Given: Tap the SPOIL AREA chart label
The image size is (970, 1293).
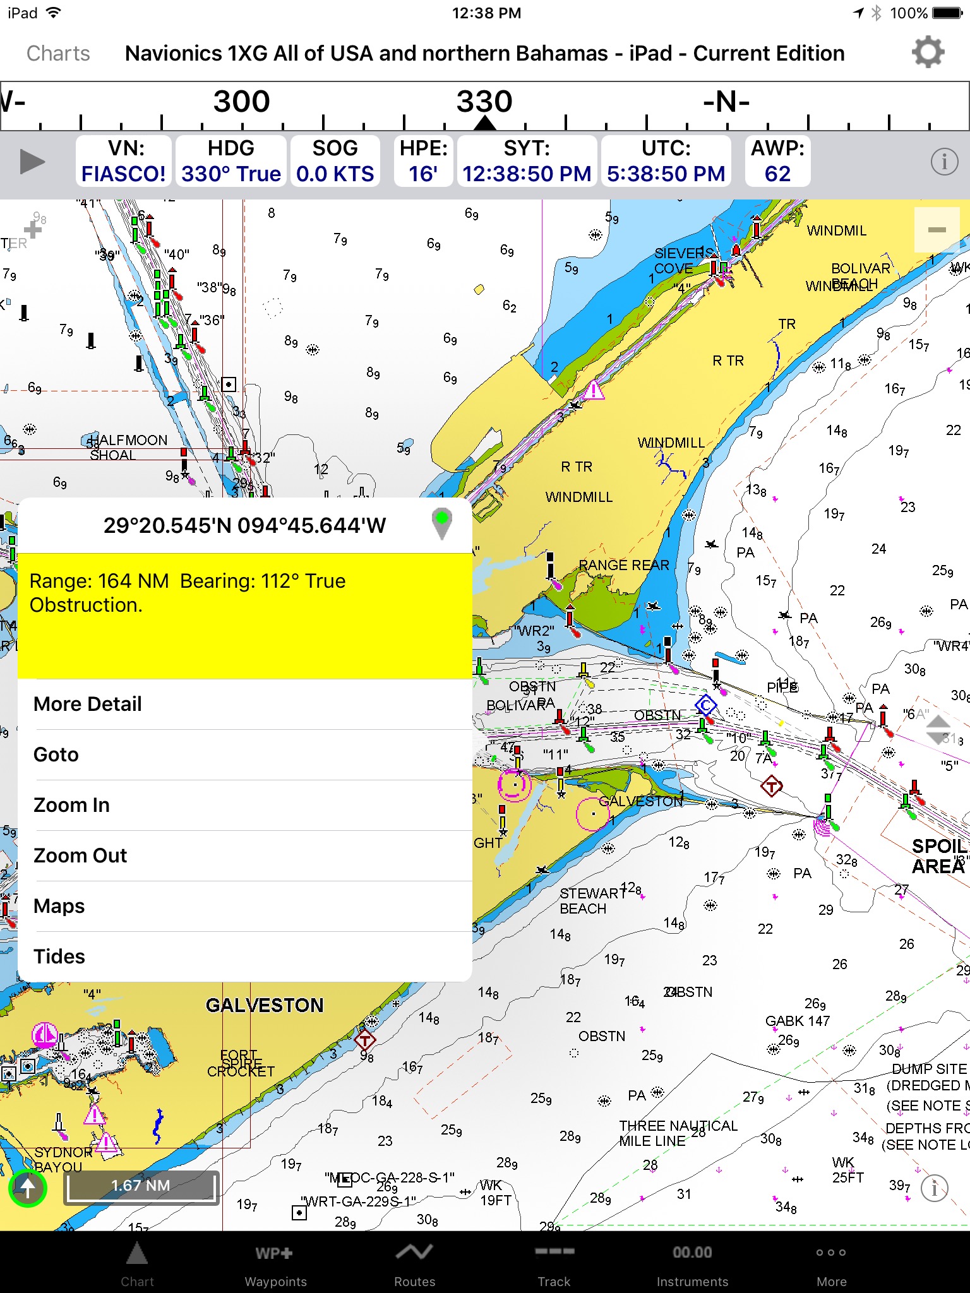Looking at the screenshot, I should pyautogui.click(x=940, y=855).
